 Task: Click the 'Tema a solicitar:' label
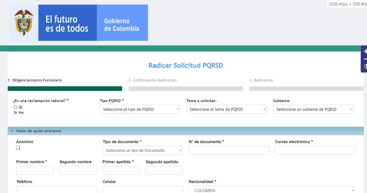[x=202, y=100]
